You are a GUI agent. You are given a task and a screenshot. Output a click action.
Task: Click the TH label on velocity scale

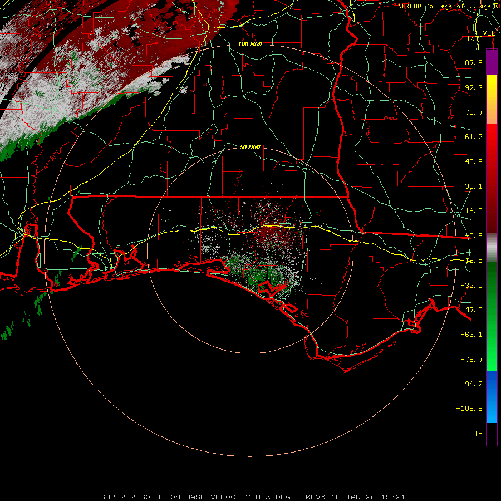478,433
